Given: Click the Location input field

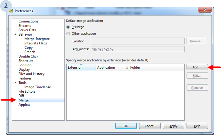Looking at the screenshot, I should 138,41.
